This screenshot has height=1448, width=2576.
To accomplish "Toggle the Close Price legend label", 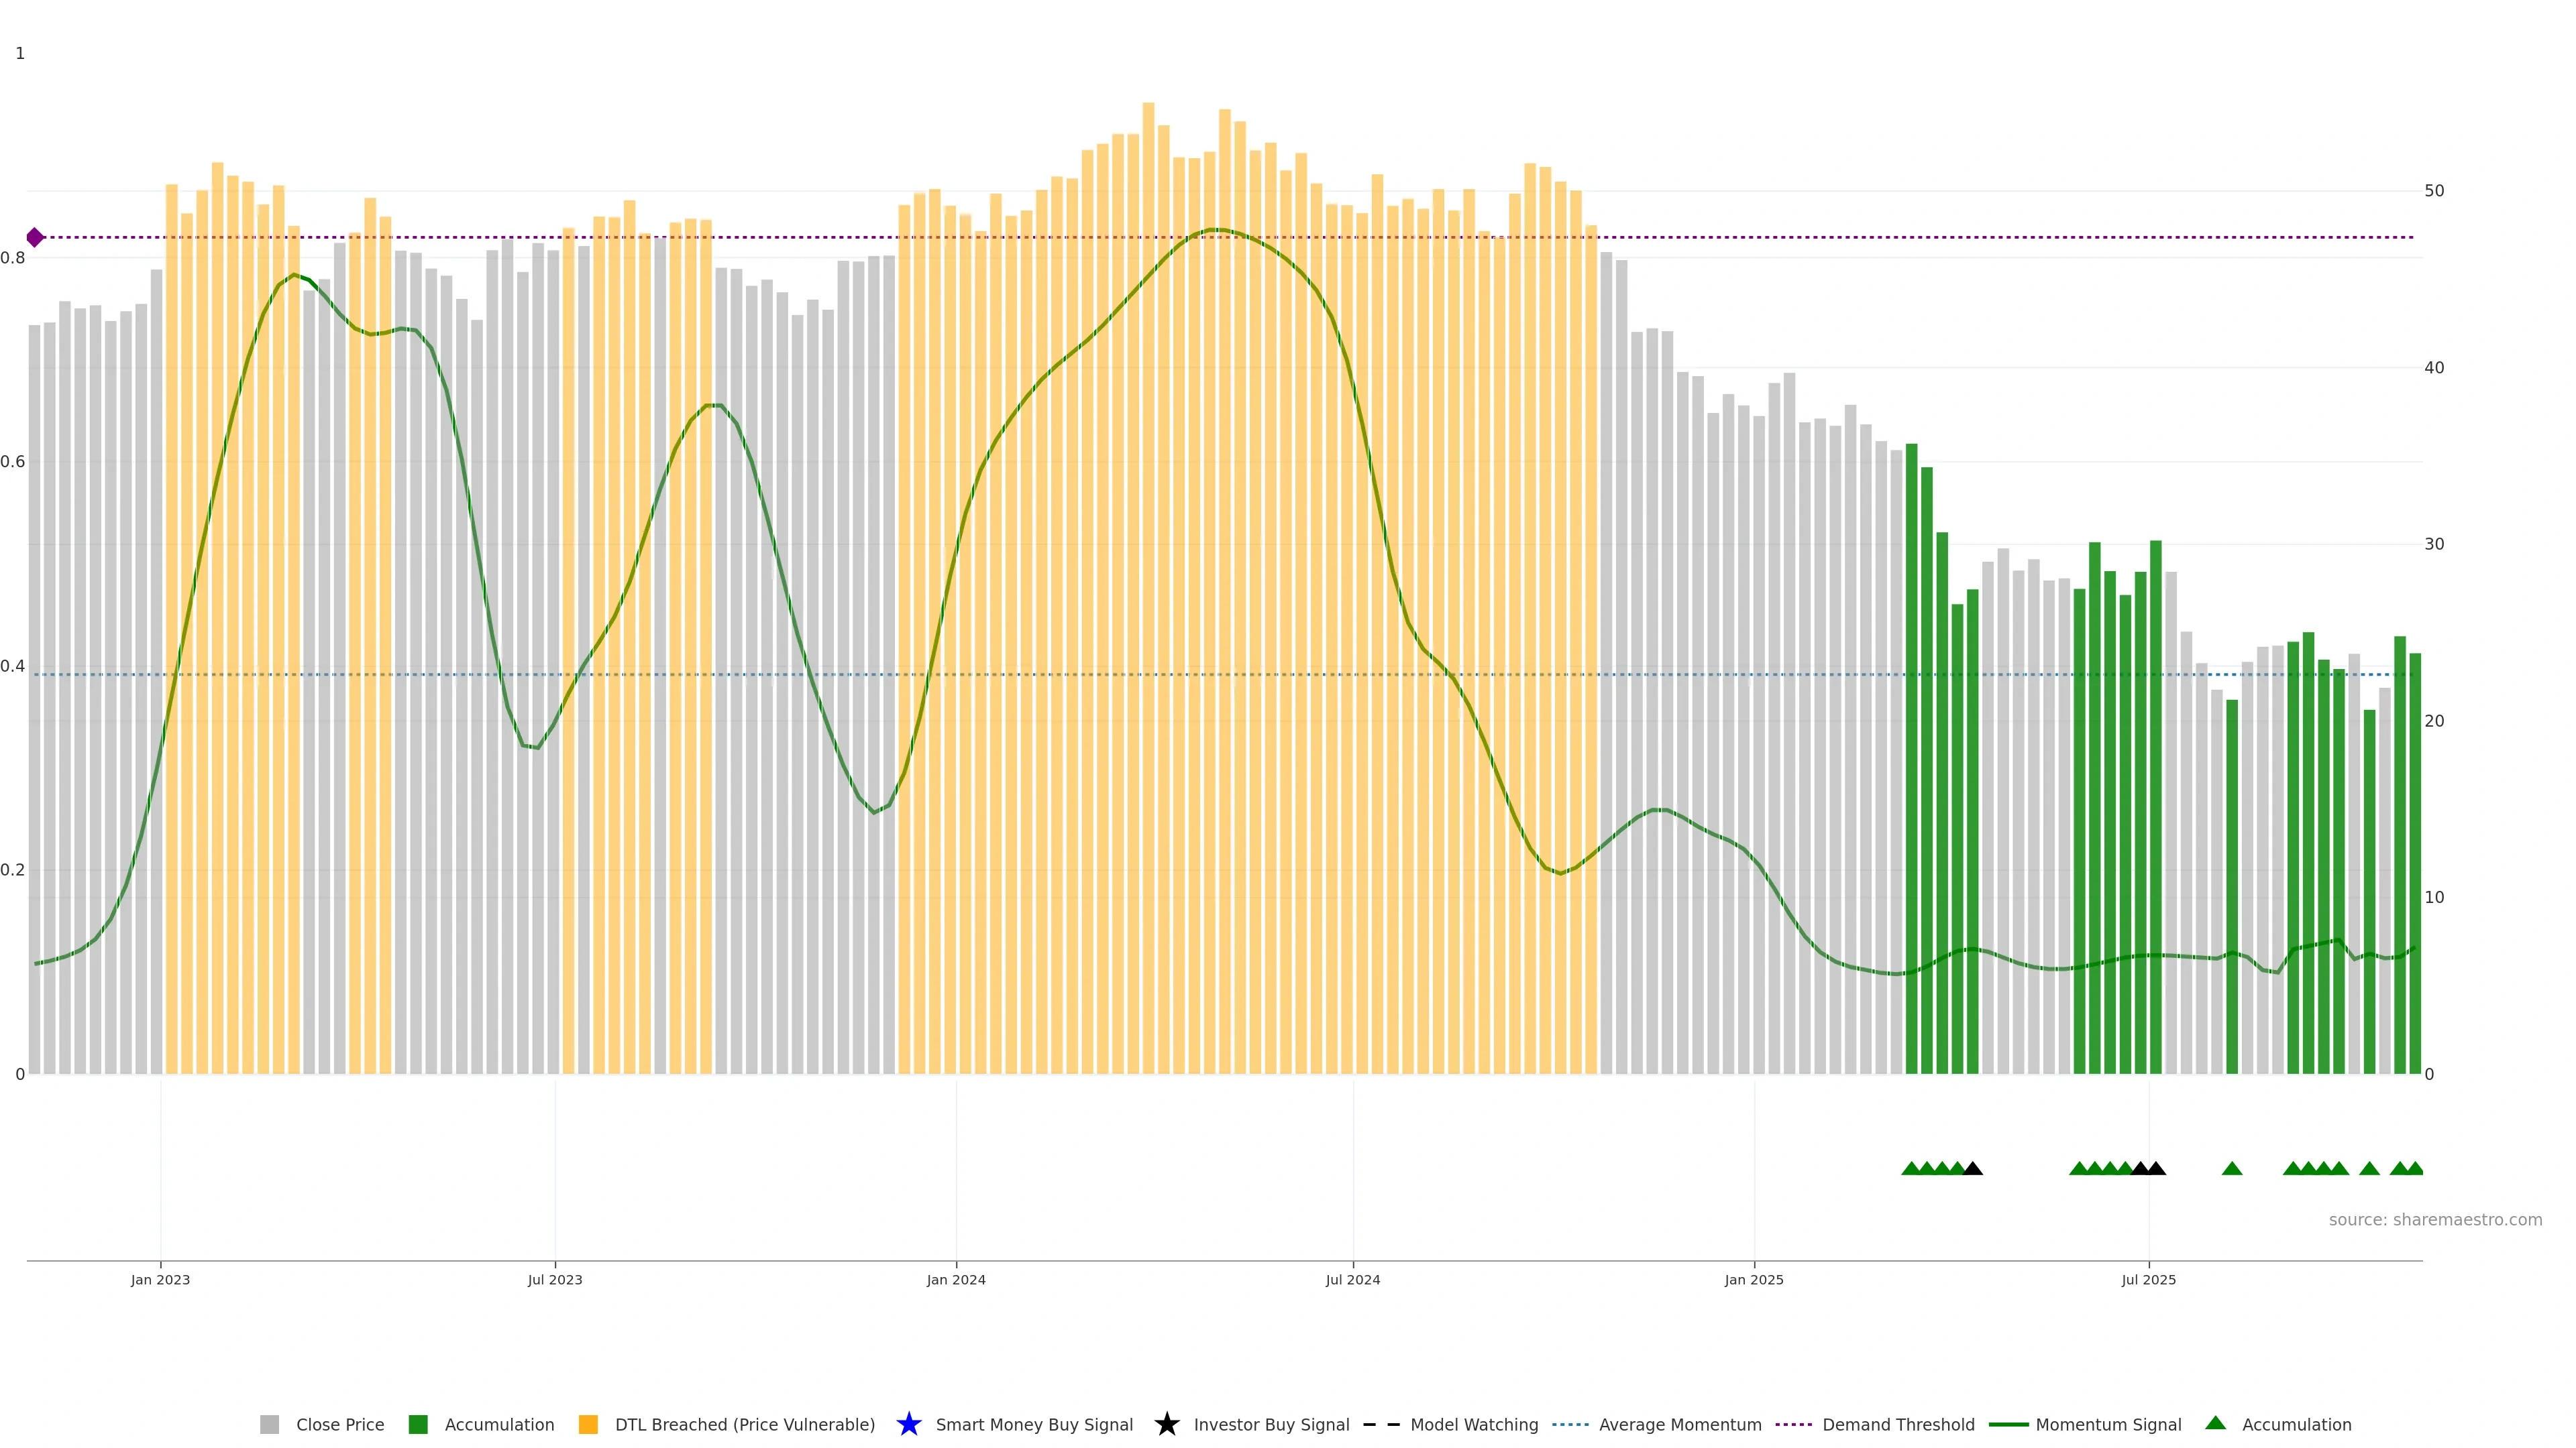I will [340, 1424].
